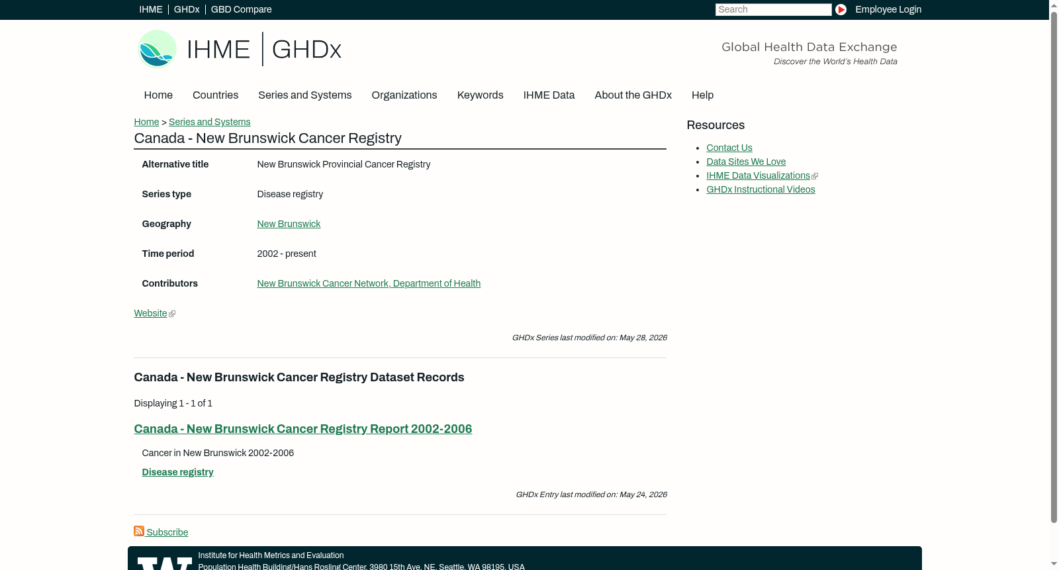Click the GHDx link in top bar
Image resolution: width=1059 pixels, height=570 pixels.
point(187,9)
